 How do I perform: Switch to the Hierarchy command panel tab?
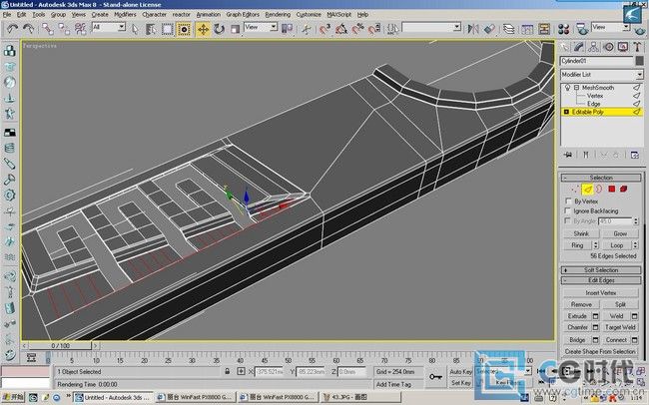coord(593,47)
